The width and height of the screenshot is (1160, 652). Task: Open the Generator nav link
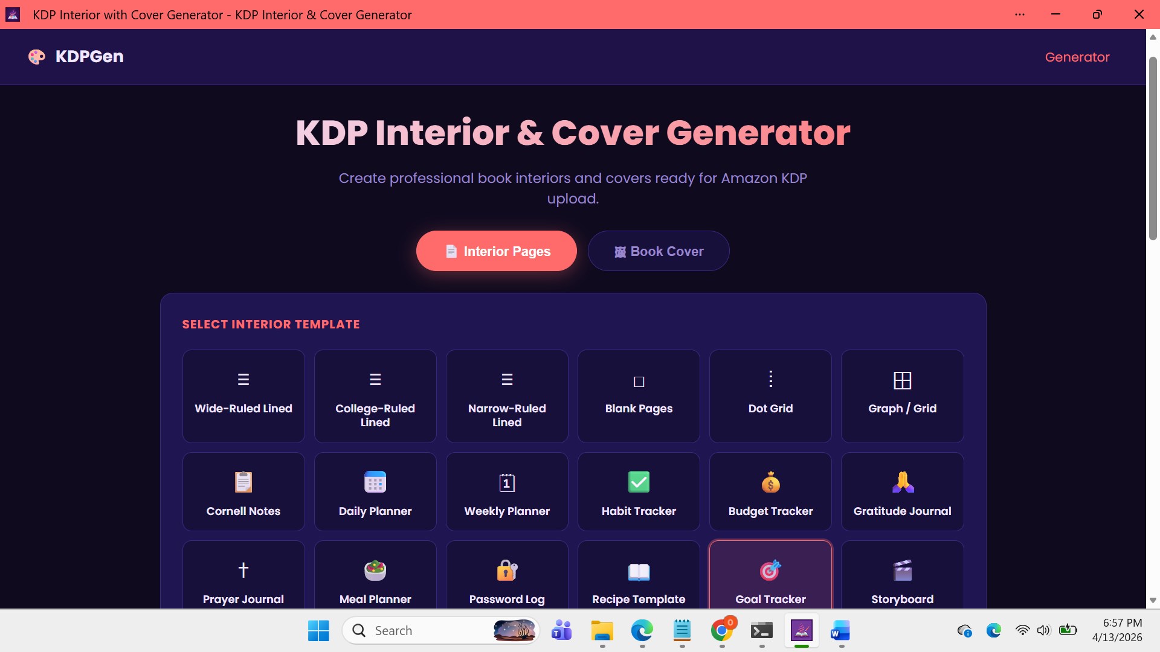1077,57
